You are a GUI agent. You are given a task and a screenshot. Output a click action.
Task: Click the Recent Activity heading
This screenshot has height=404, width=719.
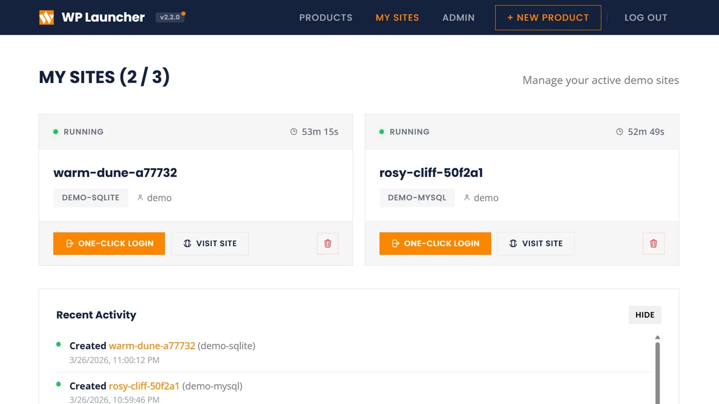(x=96, y=315)
